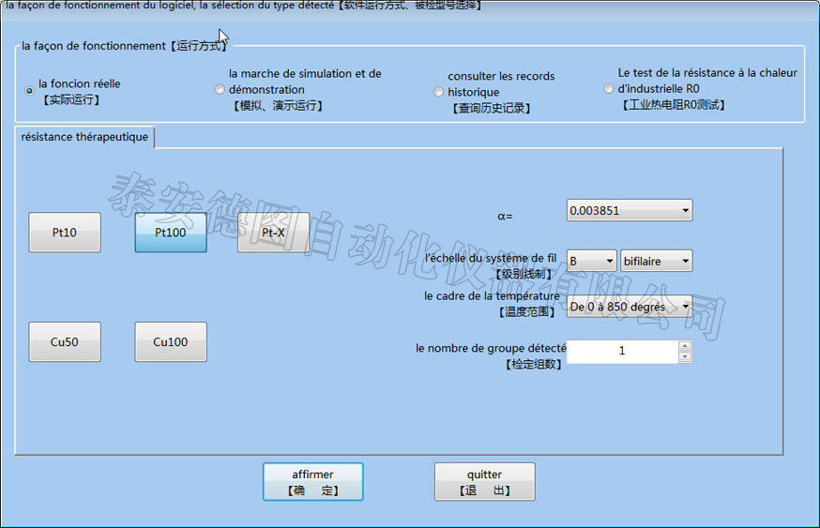820x528 pixels.
Task: Enable the 'la foncion réelle' radio option
Action: [x=30, y=91]
